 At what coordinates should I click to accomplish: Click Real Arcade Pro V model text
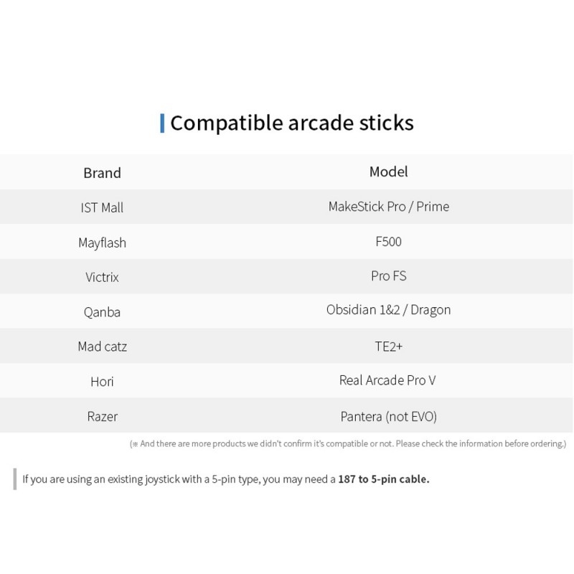click(x=387, y=380)
